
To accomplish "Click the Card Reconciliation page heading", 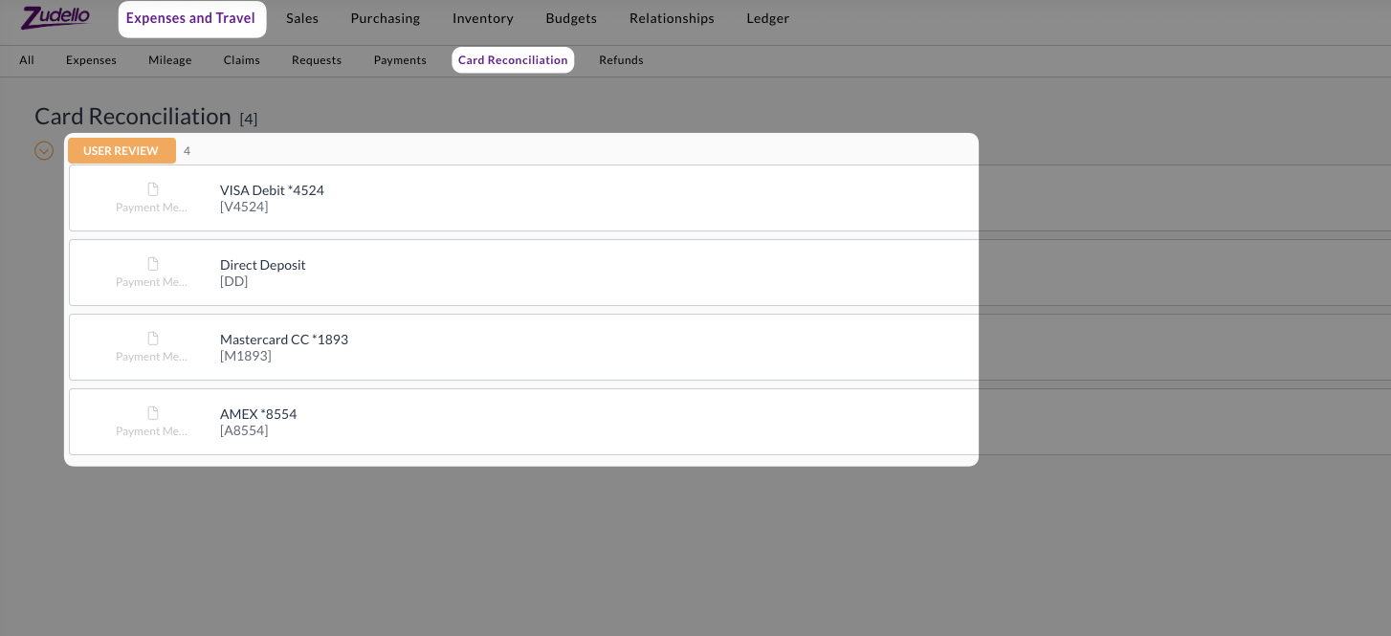I will 133,117.
